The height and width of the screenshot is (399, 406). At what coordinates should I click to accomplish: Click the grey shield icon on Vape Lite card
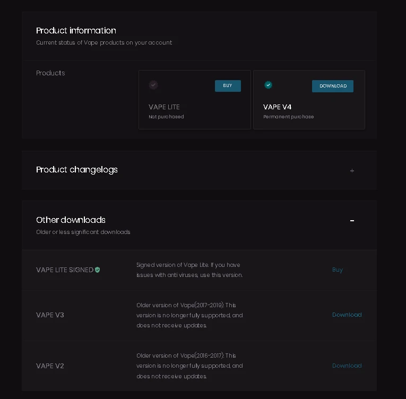(153, 85)
